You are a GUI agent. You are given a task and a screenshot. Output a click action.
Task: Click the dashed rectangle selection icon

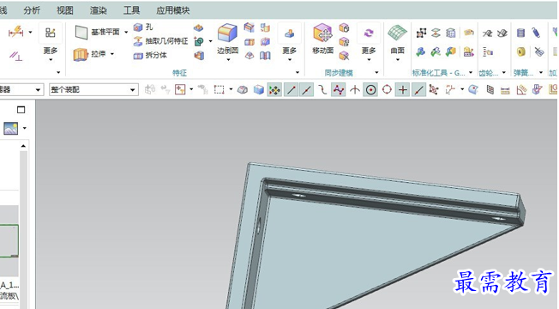coord(219,89)
